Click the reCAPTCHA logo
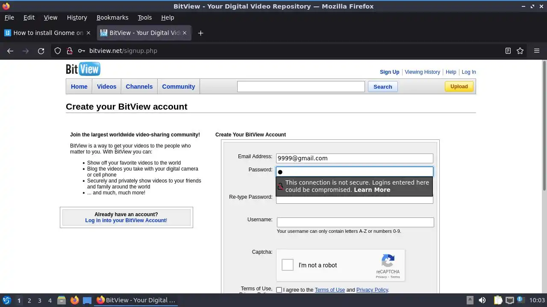This screenshot has height=307, width=547. point(388,261)
